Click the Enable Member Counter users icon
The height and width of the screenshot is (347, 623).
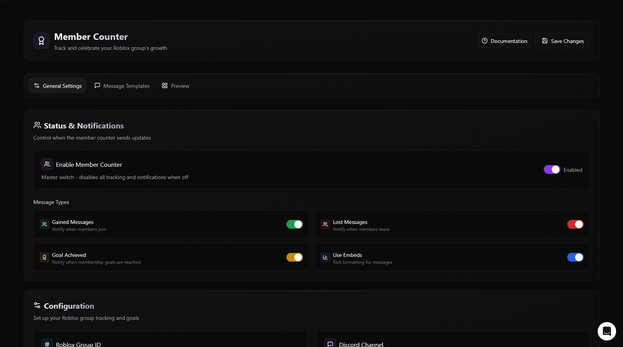pos(47,164)
